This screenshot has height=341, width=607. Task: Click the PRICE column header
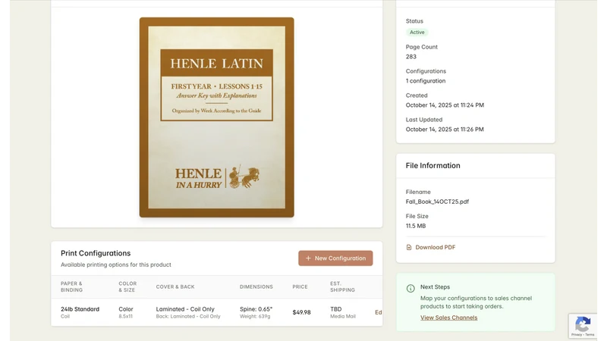[300, 287]
